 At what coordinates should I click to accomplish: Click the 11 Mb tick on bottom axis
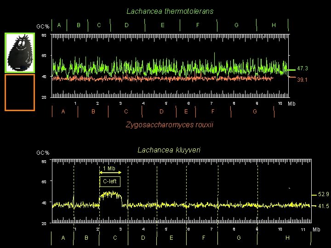(x=303, y=230)
